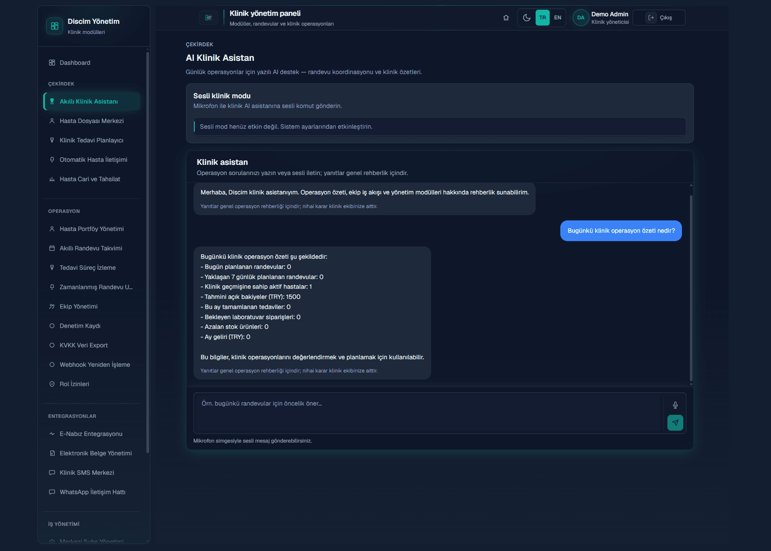Open Hasta Dosyası Merkezi menu item
Viewport: 771px width, 551px height.
pos(92,121)
